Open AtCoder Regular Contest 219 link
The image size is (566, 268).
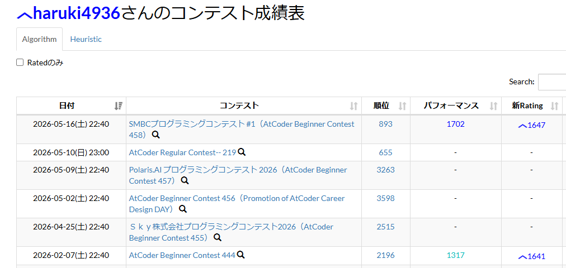click(182, 153)
